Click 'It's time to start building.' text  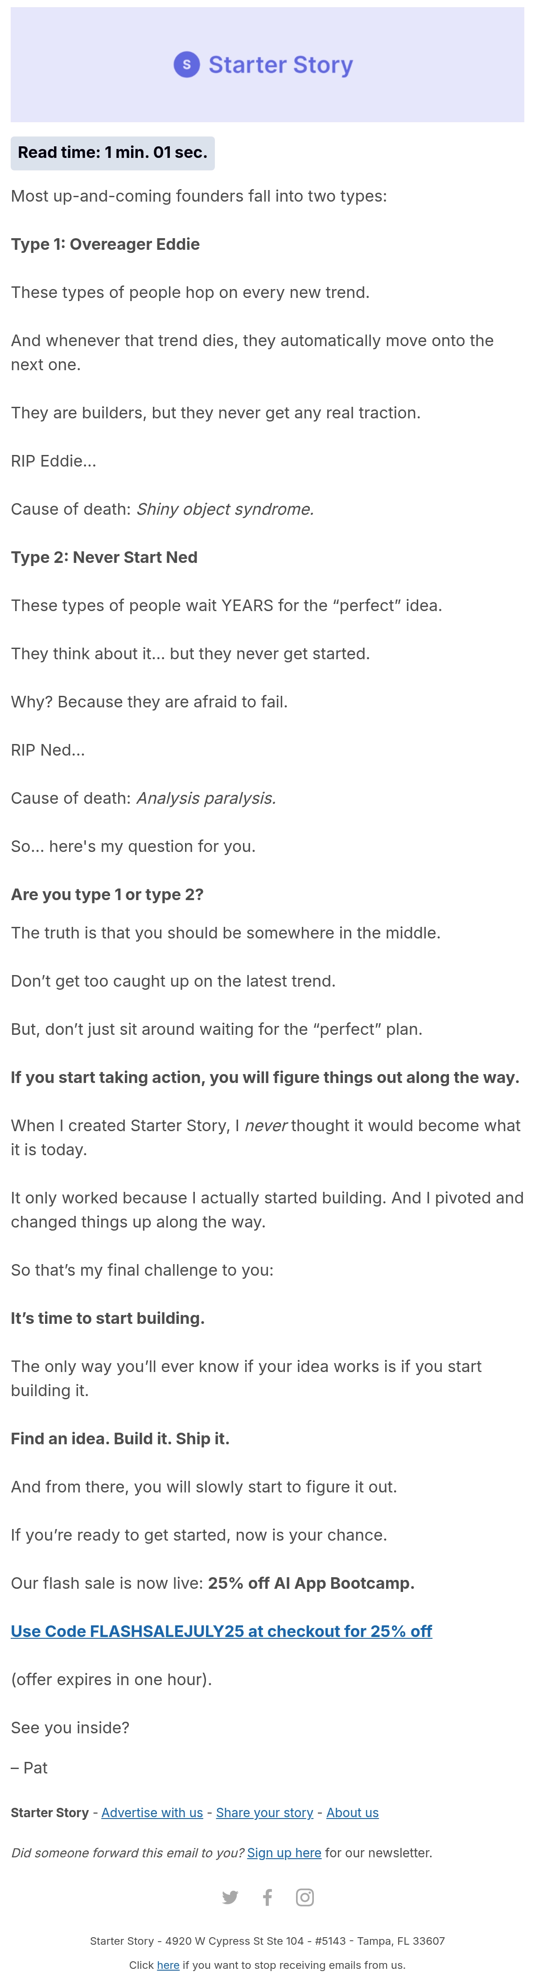tap(108, 1318)
